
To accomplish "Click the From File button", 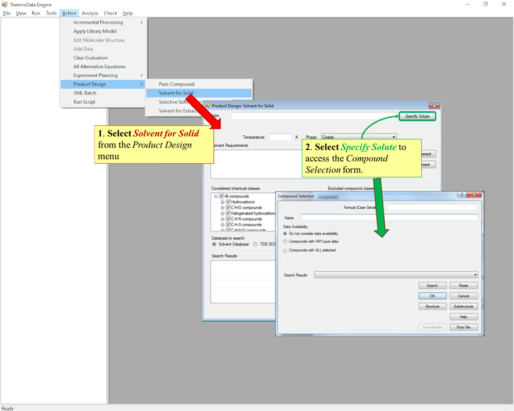I will point(463,327).
